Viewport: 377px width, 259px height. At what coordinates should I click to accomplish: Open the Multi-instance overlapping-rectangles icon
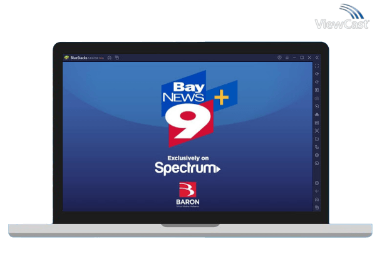pyautogui.click(x=317, y=147)
